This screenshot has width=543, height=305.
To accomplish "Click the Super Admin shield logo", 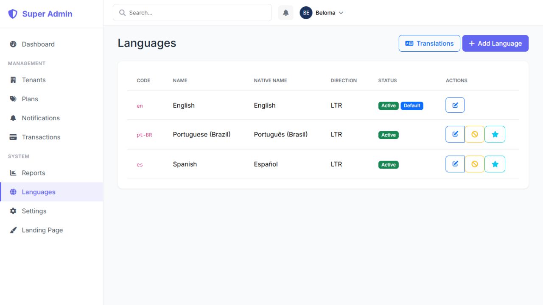I will [13, 14].
